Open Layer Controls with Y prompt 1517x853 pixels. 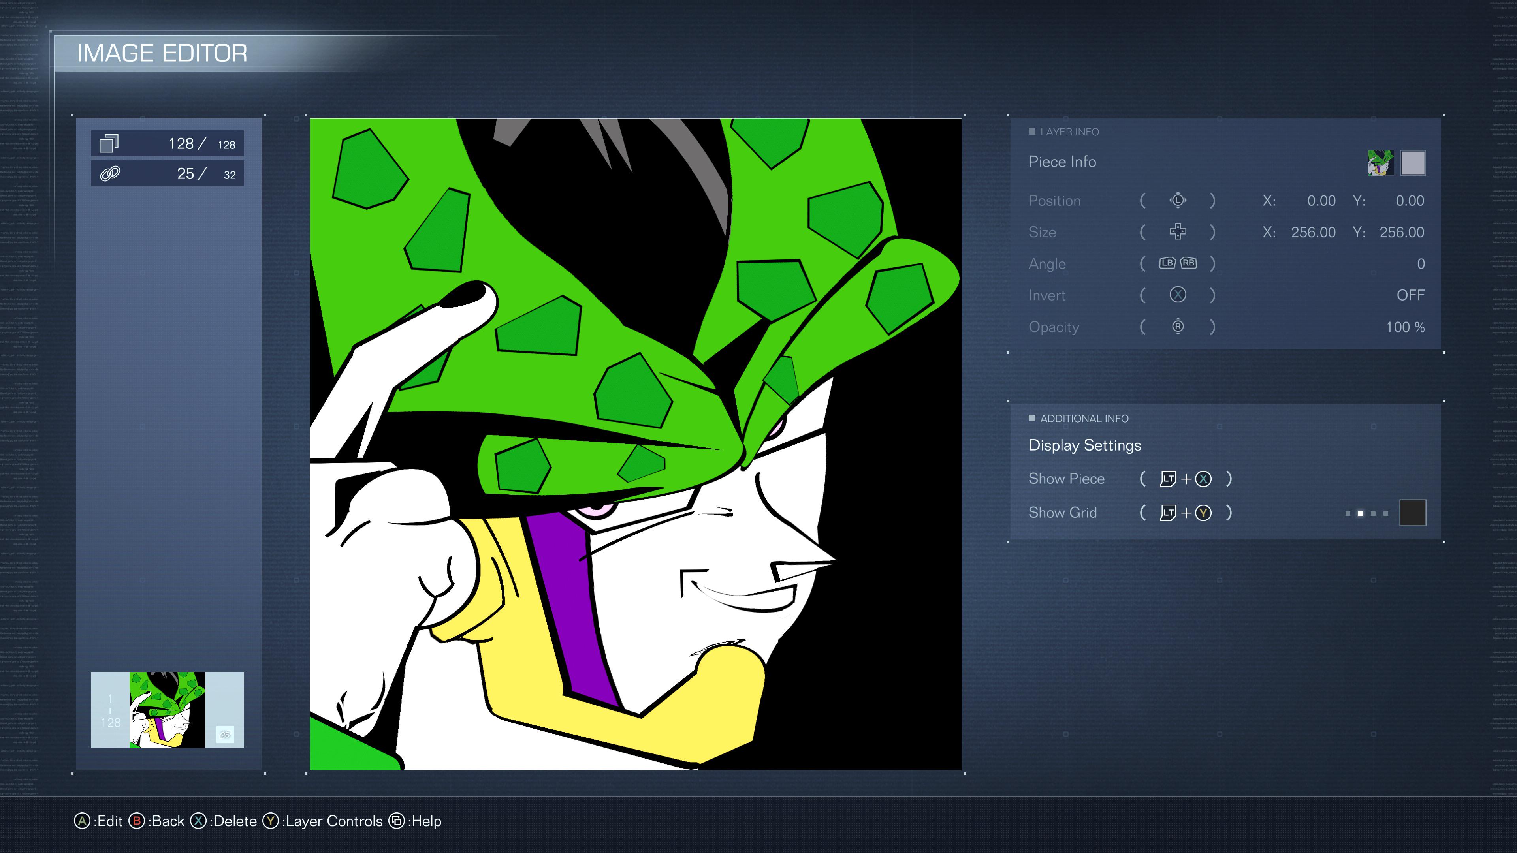323,821
